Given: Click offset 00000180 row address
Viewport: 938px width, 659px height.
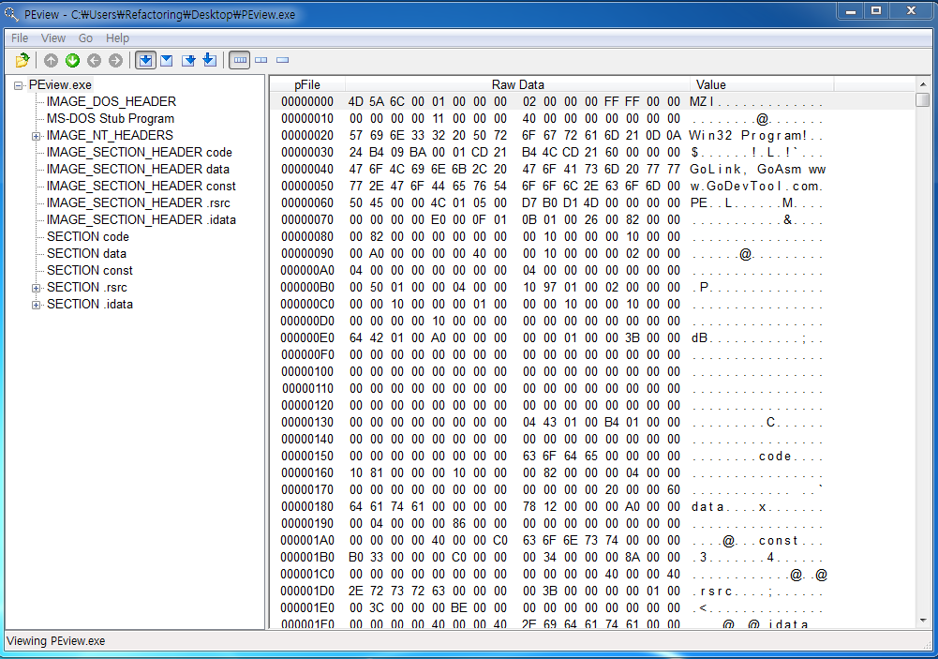Looking at the screenshot, I should tap(307, 506).
